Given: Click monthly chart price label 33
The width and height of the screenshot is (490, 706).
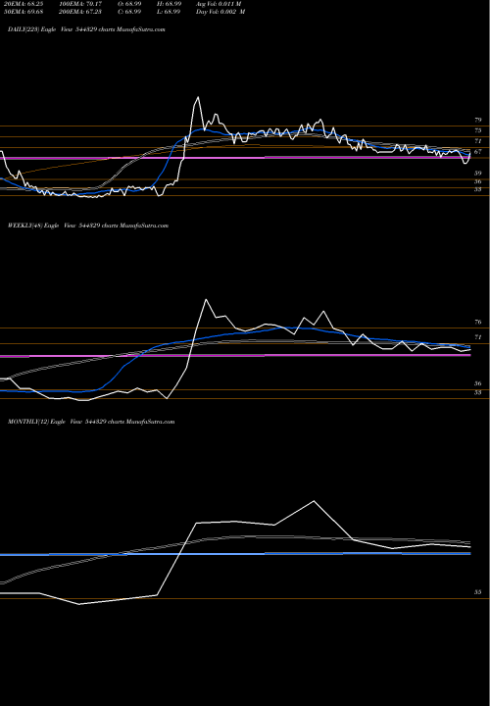Looking at the screenshot, I should click(478, 592).
